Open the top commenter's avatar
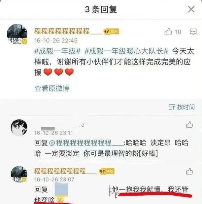Screen dimensions: 202x204 (x=17, y=34)
